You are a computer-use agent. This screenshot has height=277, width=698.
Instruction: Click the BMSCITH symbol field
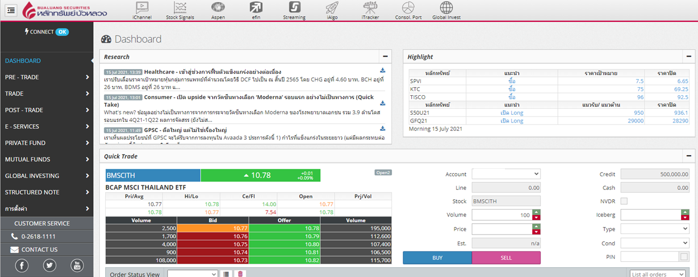(153, 175)
